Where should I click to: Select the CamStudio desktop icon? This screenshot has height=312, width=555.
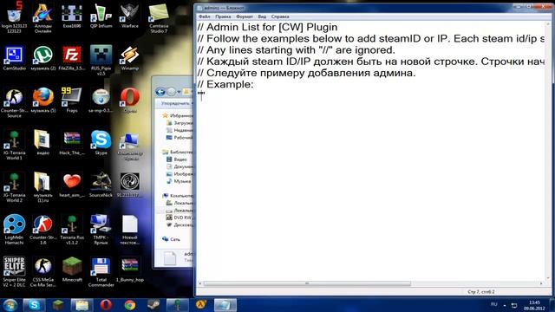pyautogui.click(x=14, y=58)
